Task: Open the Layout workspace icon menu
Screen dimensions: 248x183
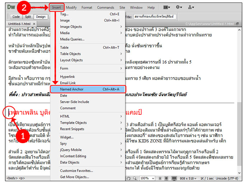Action: click(167, 7)
